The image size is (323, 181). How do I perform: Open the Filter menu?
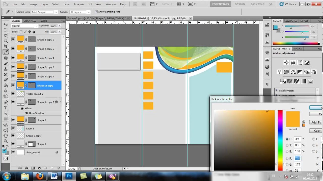[x=67, y=4]
